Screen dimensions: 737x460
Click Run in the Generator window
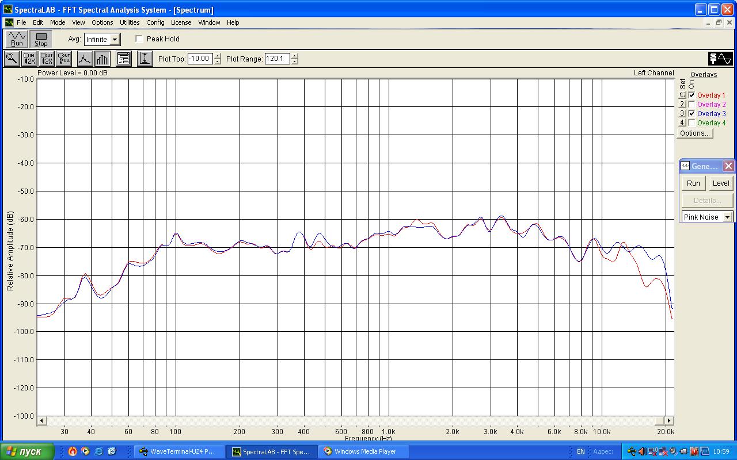pyautogui.click(x=693, y=183)
